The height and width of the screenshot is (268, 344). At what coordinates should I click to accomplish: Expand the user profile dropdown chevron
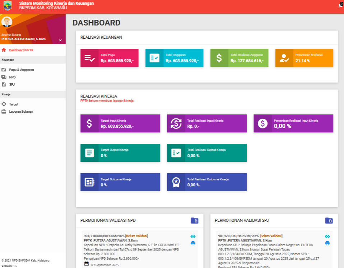[x=60, y=40]
